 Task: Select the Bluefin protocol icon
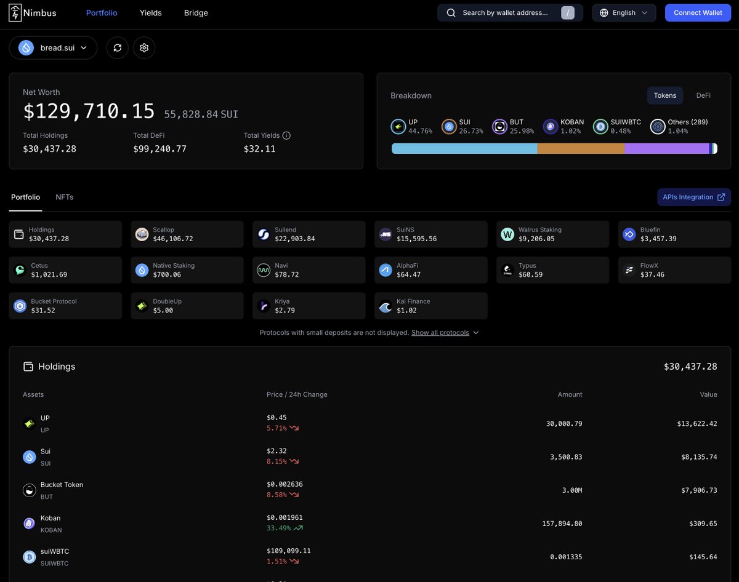629,234
